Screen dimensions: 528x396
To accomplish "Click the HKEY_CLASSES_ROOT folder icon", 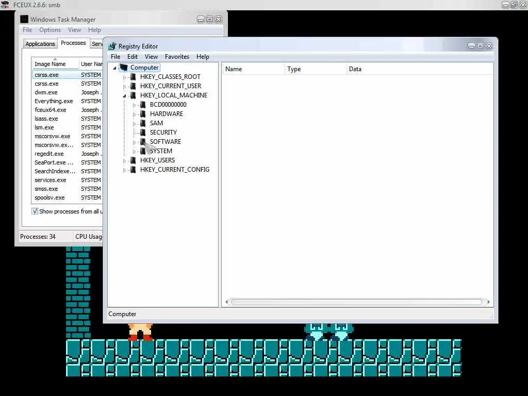I will pyautogui.click(x=134, y=77).
